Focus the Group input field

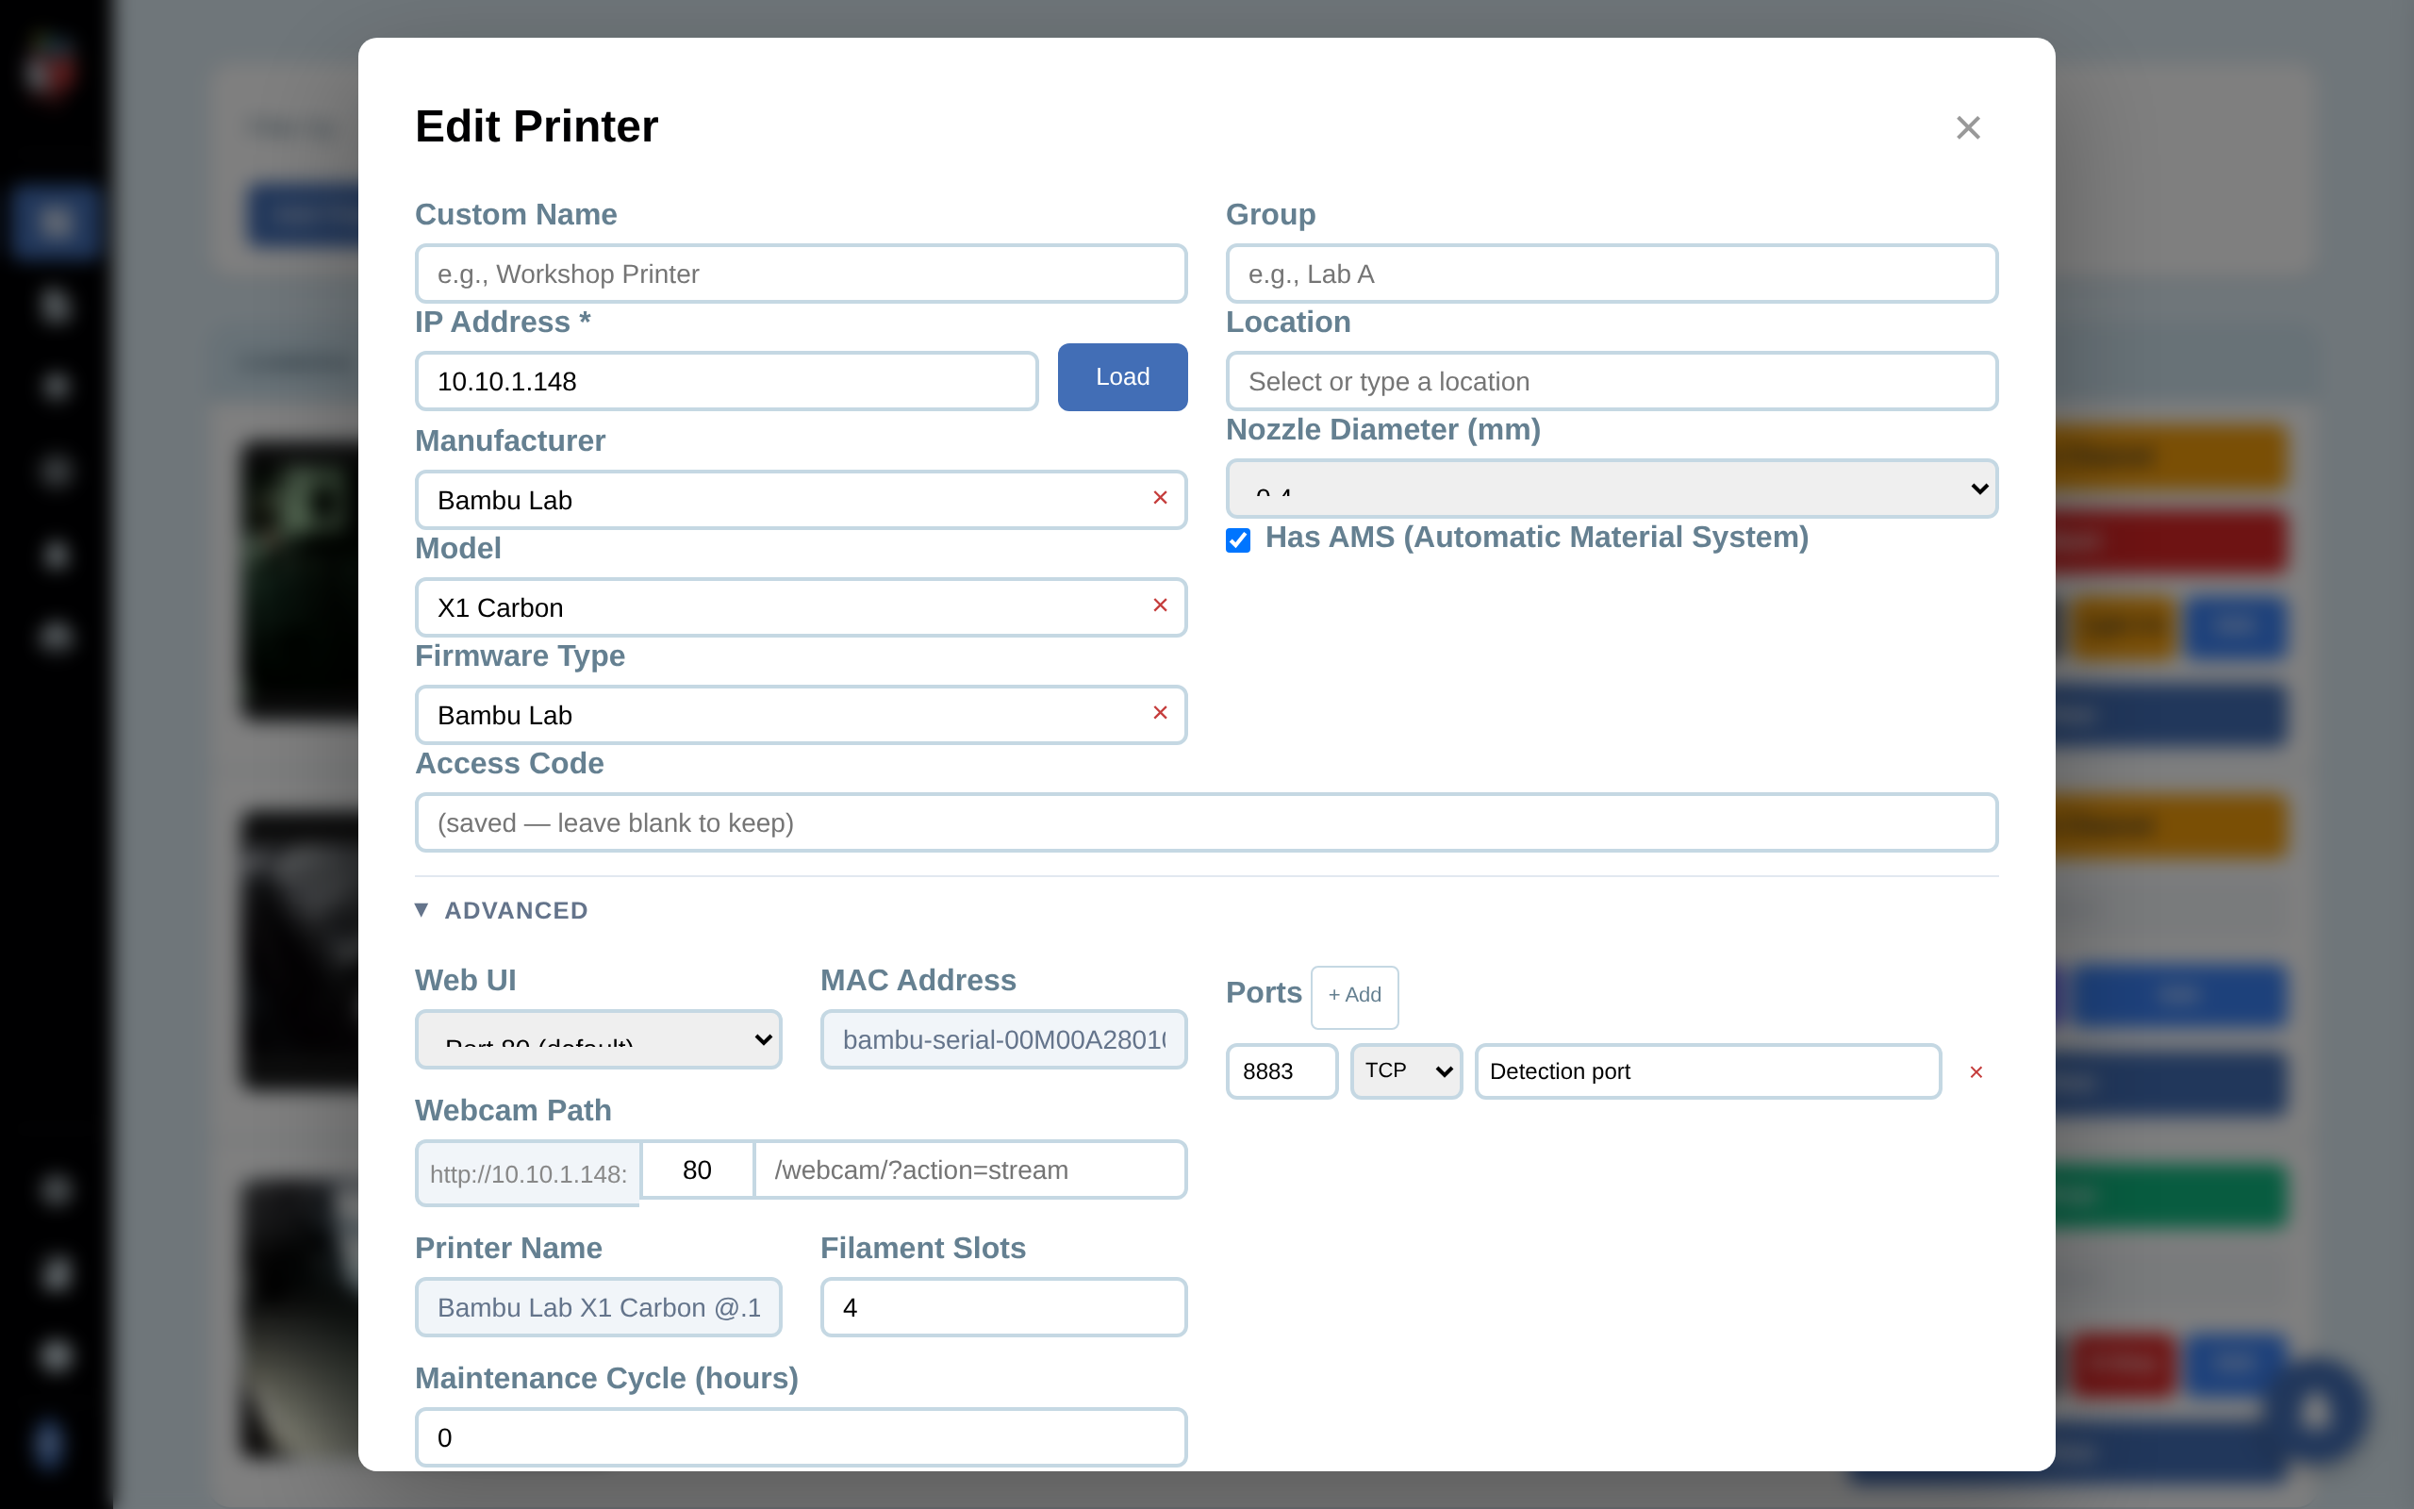pyautogui.click(x=1611, y=274)
